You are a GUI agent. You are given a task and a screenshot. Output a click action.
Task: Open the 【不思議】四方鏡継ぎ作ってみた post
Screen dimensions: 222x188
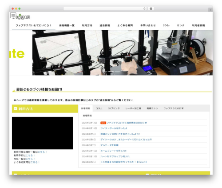pos(124,162)
